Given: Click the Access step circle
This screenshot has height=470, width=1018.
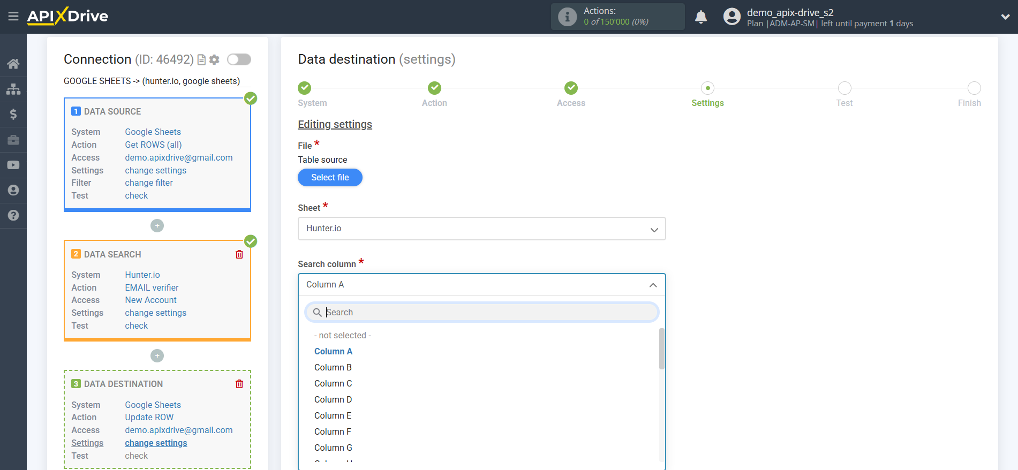Looking at the screenshot, I should tap(571, 88).
